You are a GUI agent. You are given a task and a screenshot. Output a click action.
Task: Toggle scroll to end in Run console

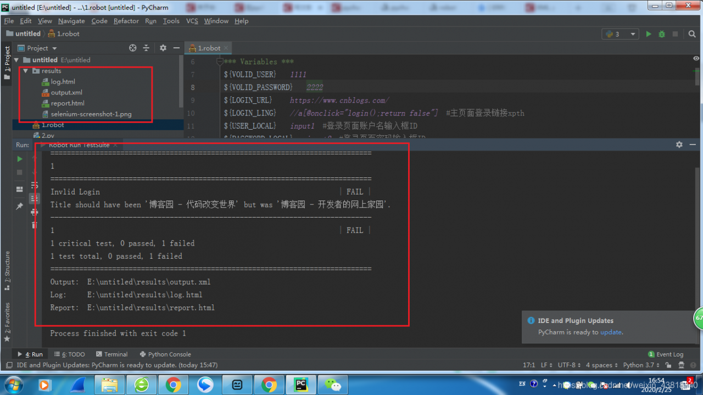click(35, 198)
